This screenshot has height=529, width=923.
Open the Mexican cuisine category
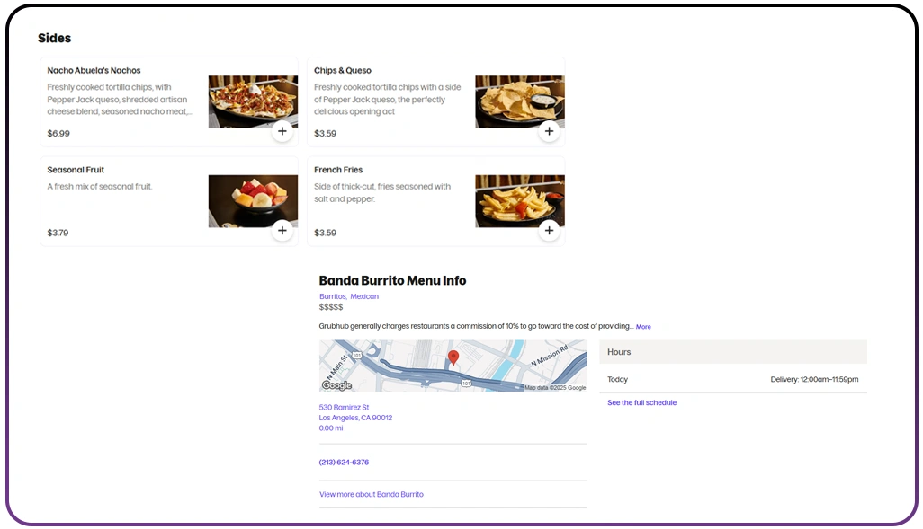[x=364, y=295]
